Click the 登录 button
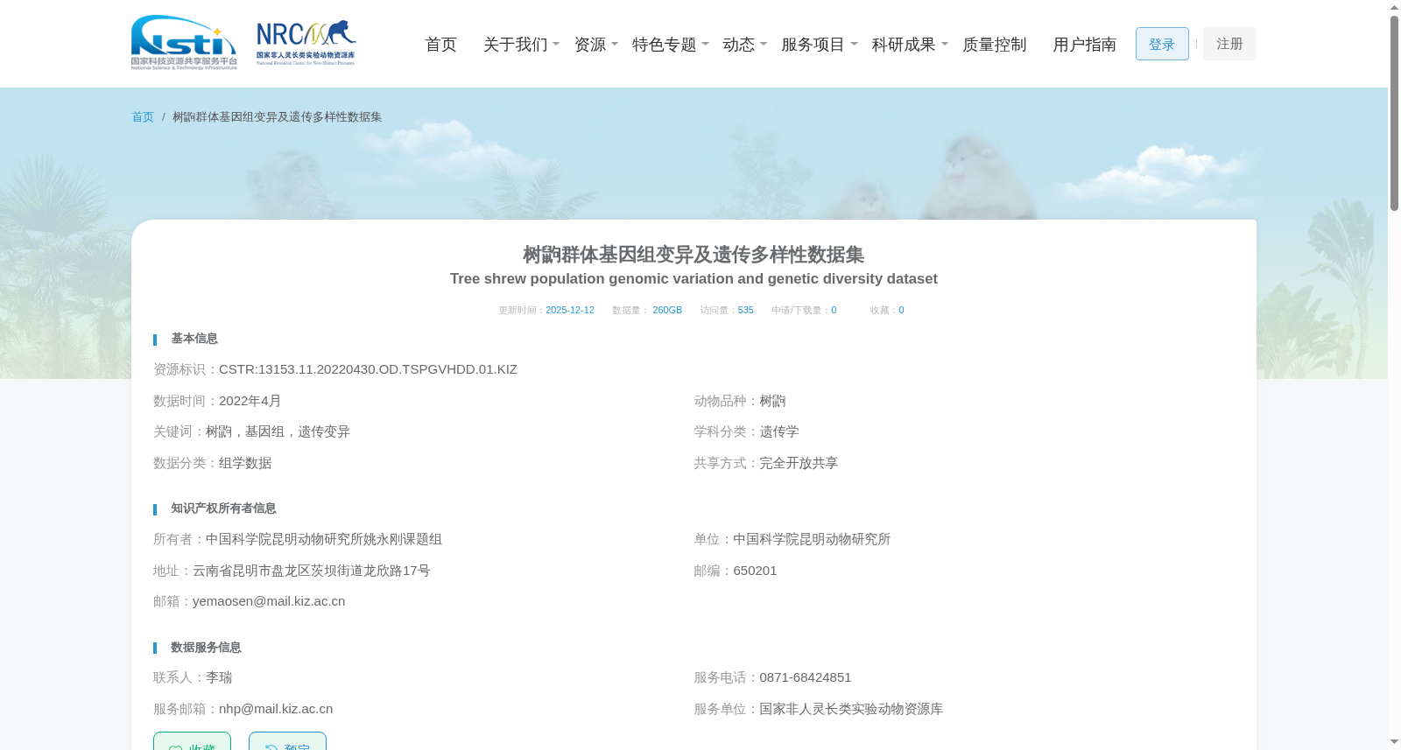Image resolution: width=1401 pixels, height=750 pixels. click(1162, 44)
